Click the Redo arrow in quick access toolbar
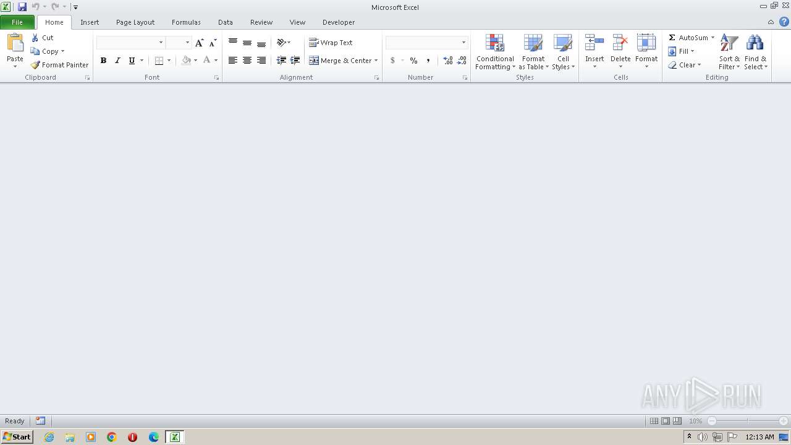The width and height of the screenshot is (791, 445). (55, 7)
